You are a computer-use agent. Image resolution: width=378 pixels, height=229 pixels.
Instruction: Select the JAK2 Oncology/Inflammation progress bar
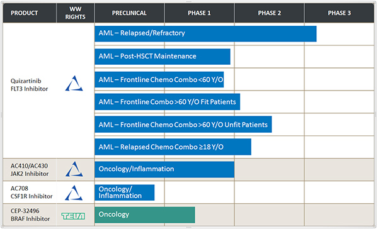[164, 169]
